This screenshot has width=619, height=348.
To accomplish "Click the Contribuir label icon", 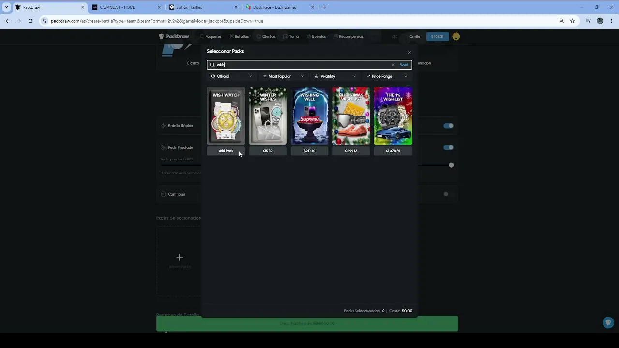I will pyautogui.click(x=163, y=194).
